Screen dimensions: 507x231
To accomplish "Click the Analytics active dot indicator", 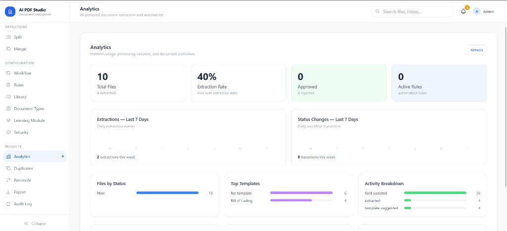I will click(63, 156).
